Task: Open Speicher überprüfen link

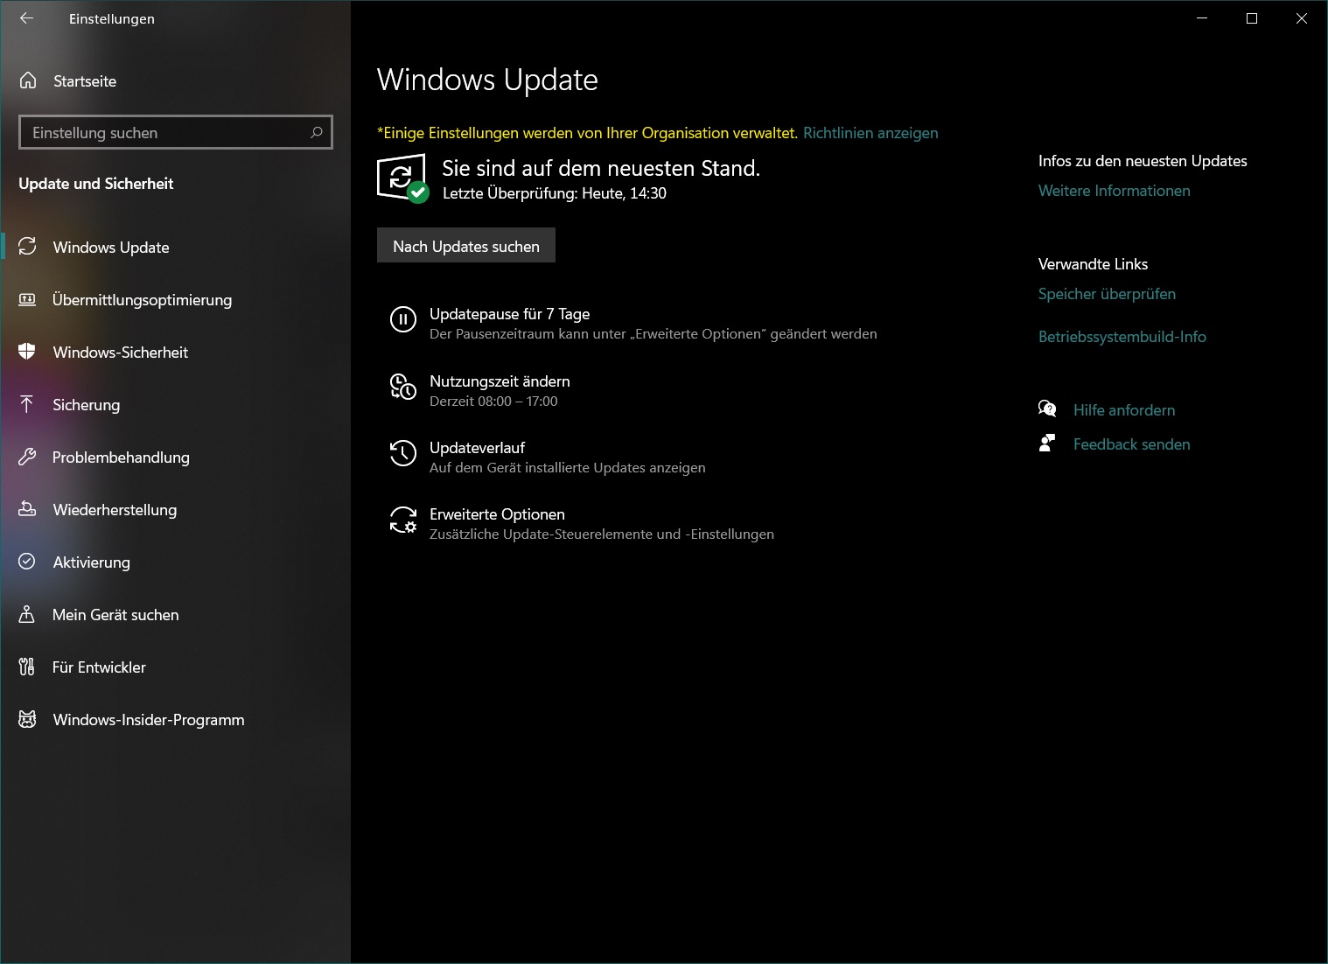Action: click(1107, 294)
